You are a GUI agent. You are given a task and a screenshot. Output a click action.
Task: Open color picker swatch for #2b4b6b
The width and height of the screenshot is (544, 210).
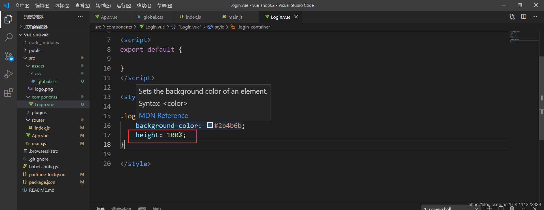pos(210,125)
